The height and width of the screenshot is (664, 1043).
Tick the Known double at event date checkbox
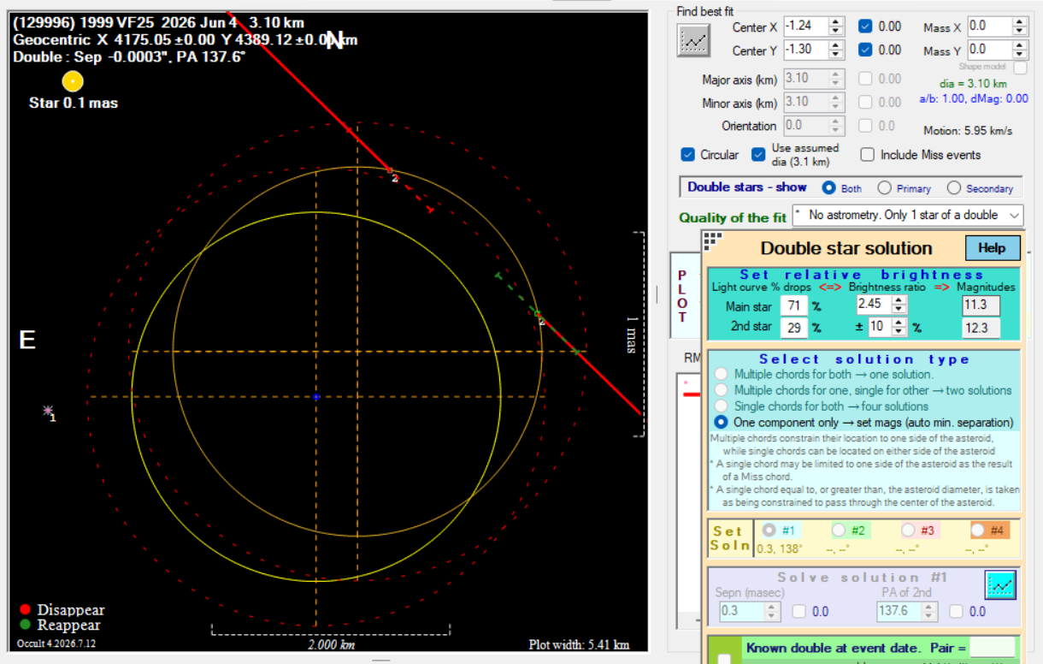click(x=724, y=658)
